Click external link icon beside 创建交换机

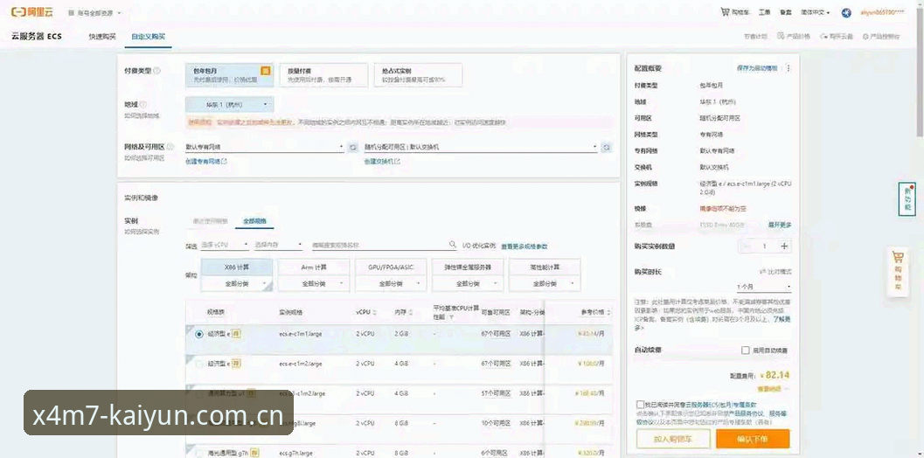click(398, 161)
